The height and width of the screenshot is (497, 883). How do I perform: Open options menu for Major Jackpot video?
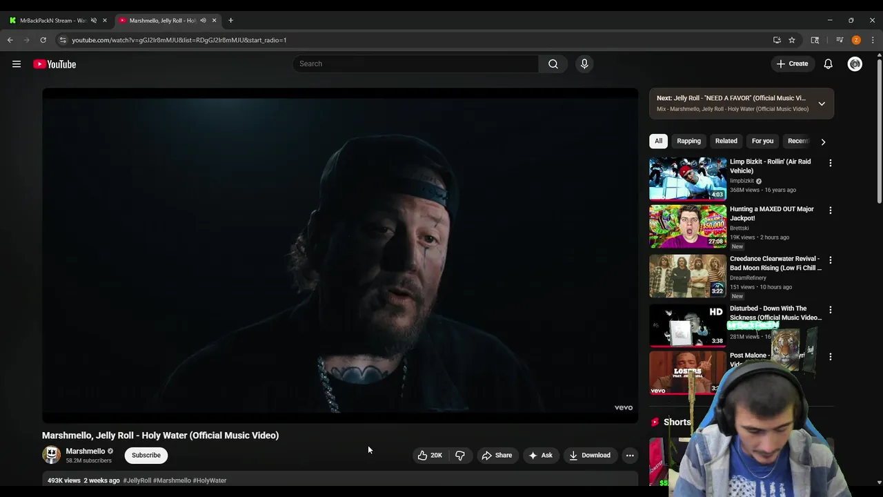coord(830,210)
